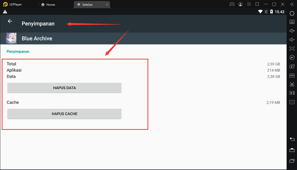Image resolution: width=297 pixels, height=170 pixels.
Task: Click the HAPUS DATA button
Action: (64, 88)
